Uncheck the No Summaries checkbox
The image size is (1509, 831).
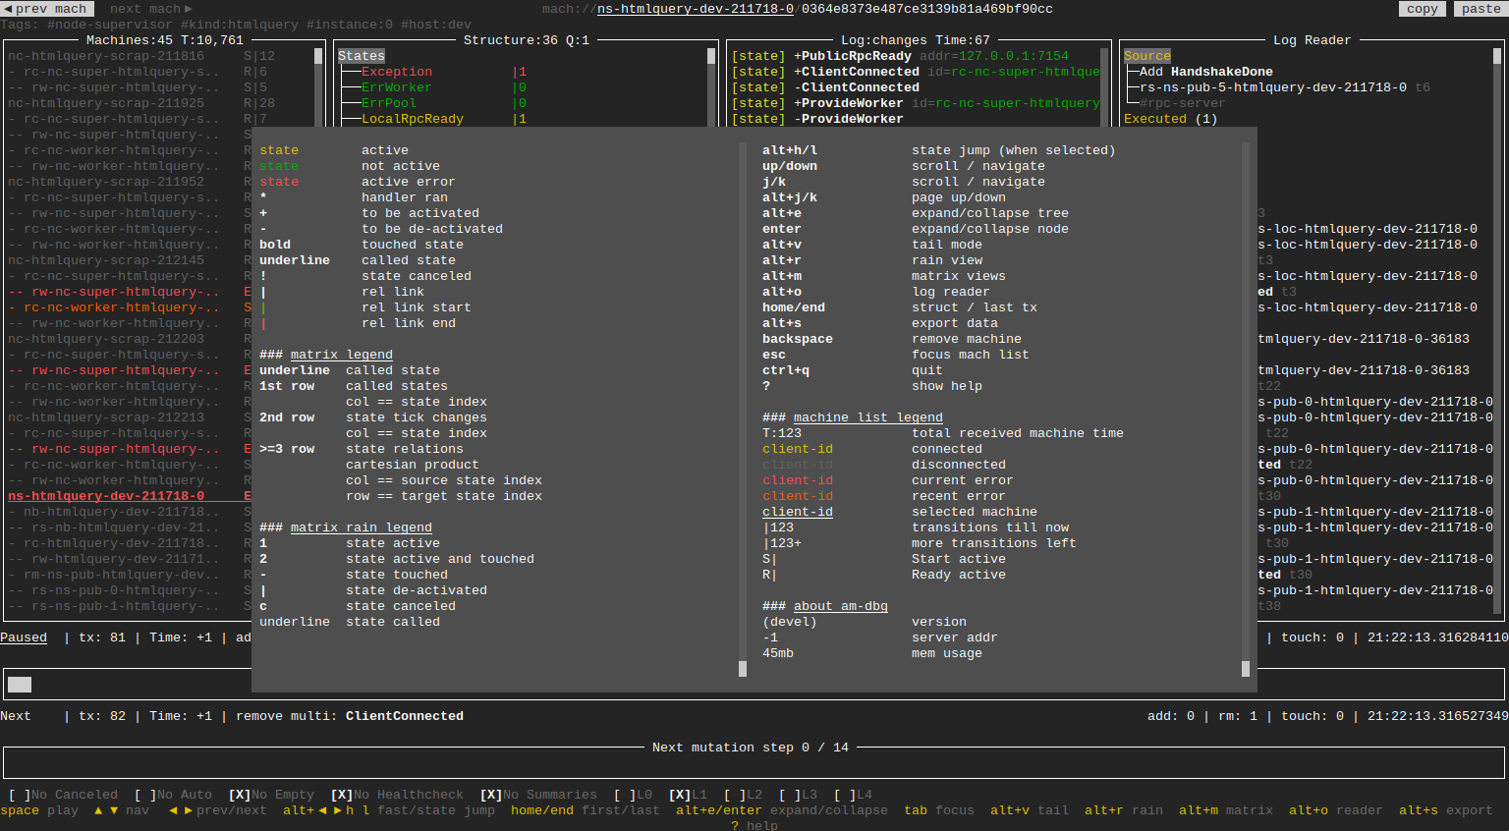pos(538,795)
